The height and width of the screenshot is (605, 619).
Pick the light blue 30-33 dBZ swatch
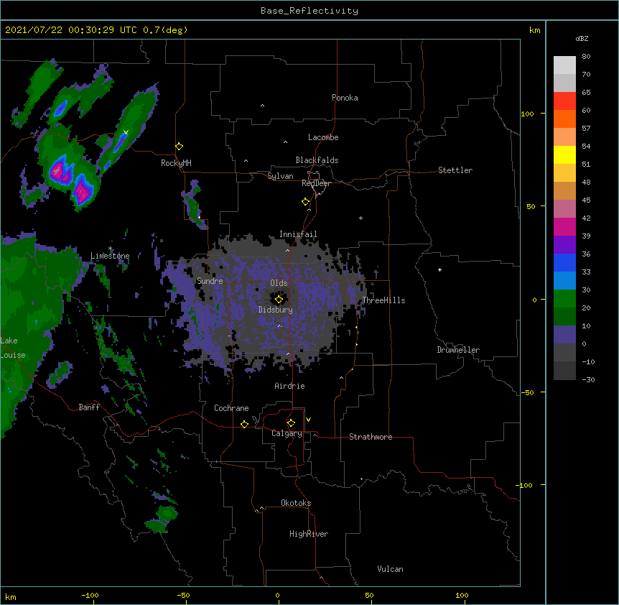tap(564, 281)
